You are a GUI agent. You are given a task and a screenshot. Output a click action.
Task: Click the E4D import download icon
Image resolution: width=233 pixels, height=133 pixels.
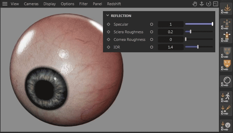point(226,9)
